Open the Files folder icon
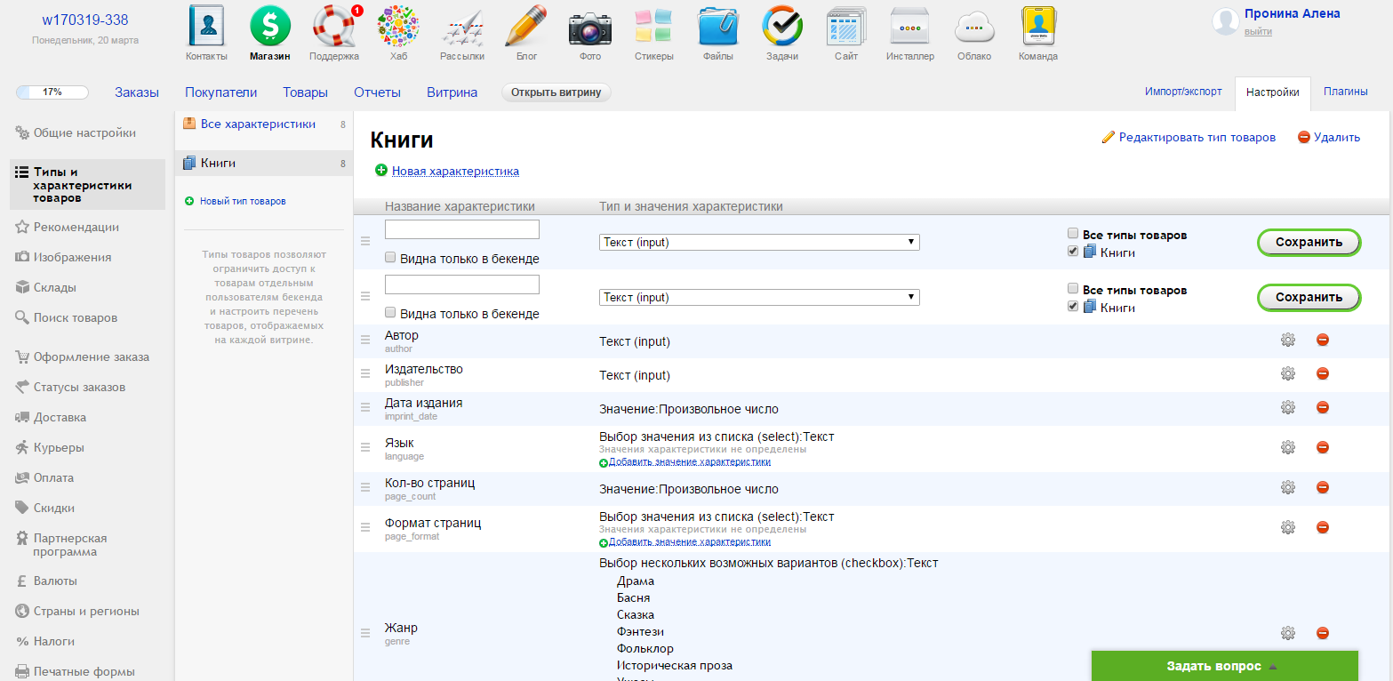This screenshot has height=681, width=1393. (718, 27)
